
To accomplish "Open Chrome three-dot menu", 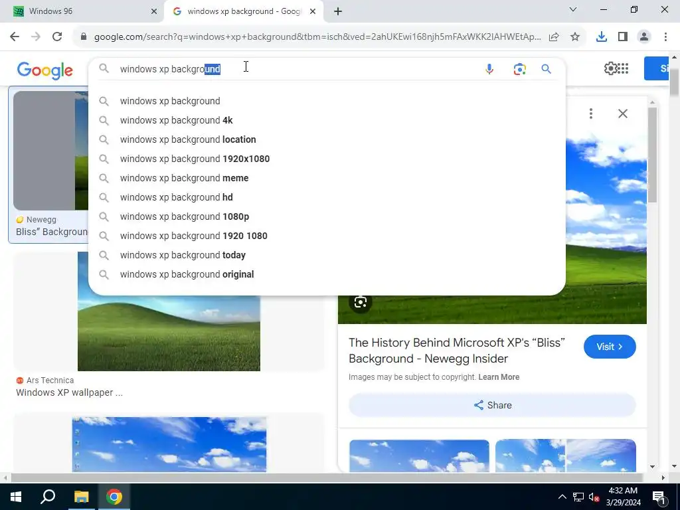I will pos(665,37).
